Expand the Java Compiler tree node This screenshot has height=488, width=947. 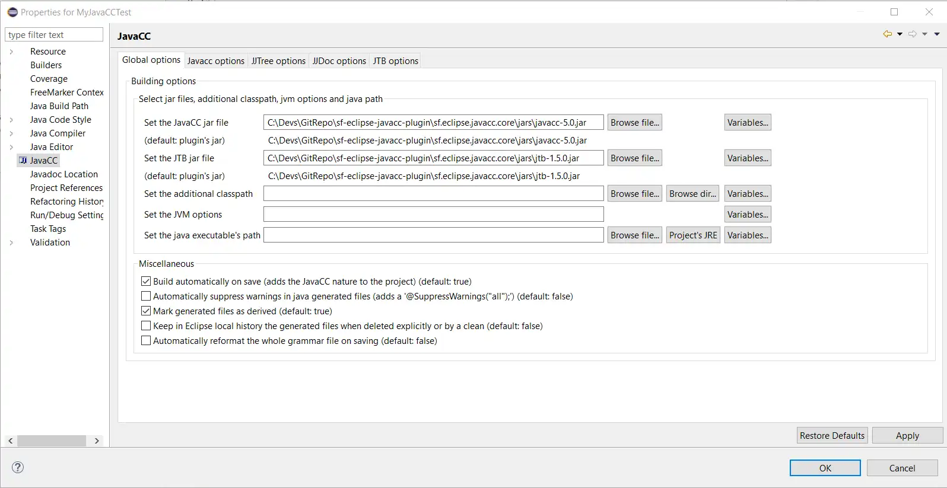(x=11, y=133)
